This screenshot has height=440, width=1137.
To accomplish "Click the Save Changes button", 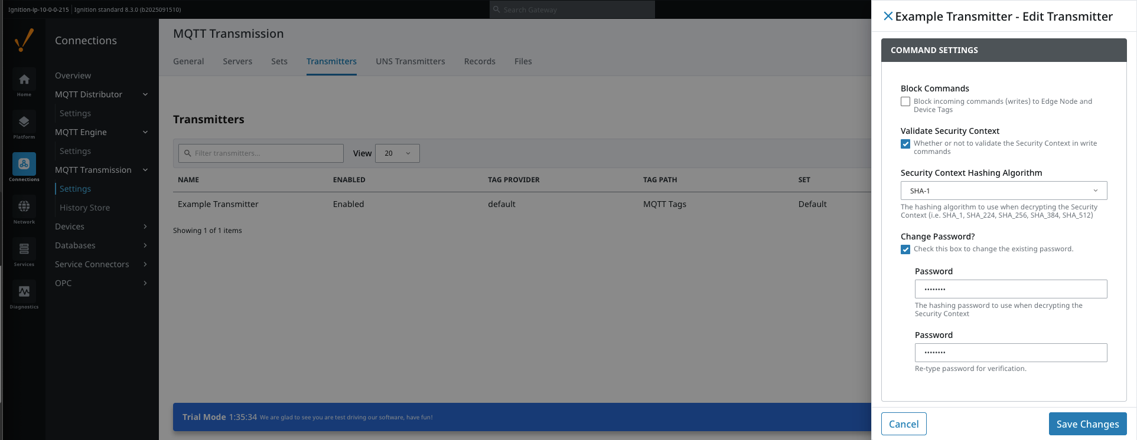I will [1087, 424].
